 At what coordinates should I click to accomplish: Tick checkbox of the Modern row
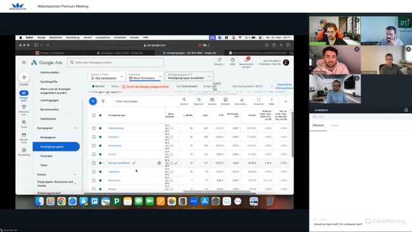94,189
